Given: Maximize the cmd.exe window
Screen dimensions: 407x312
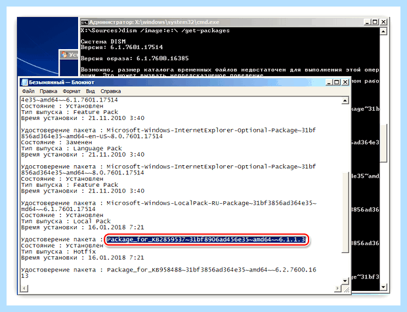Looking at the screenshot, I should 375,22.
